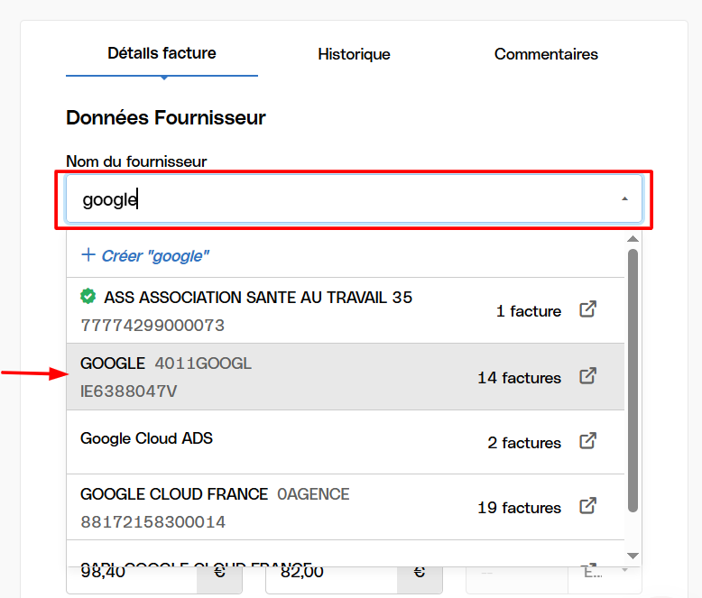Image resolution: width=702 pixels, height=598 pixels.
Task: Select GOOGLE 4011GOOGL supplier
Action: [x=346, y=377]
